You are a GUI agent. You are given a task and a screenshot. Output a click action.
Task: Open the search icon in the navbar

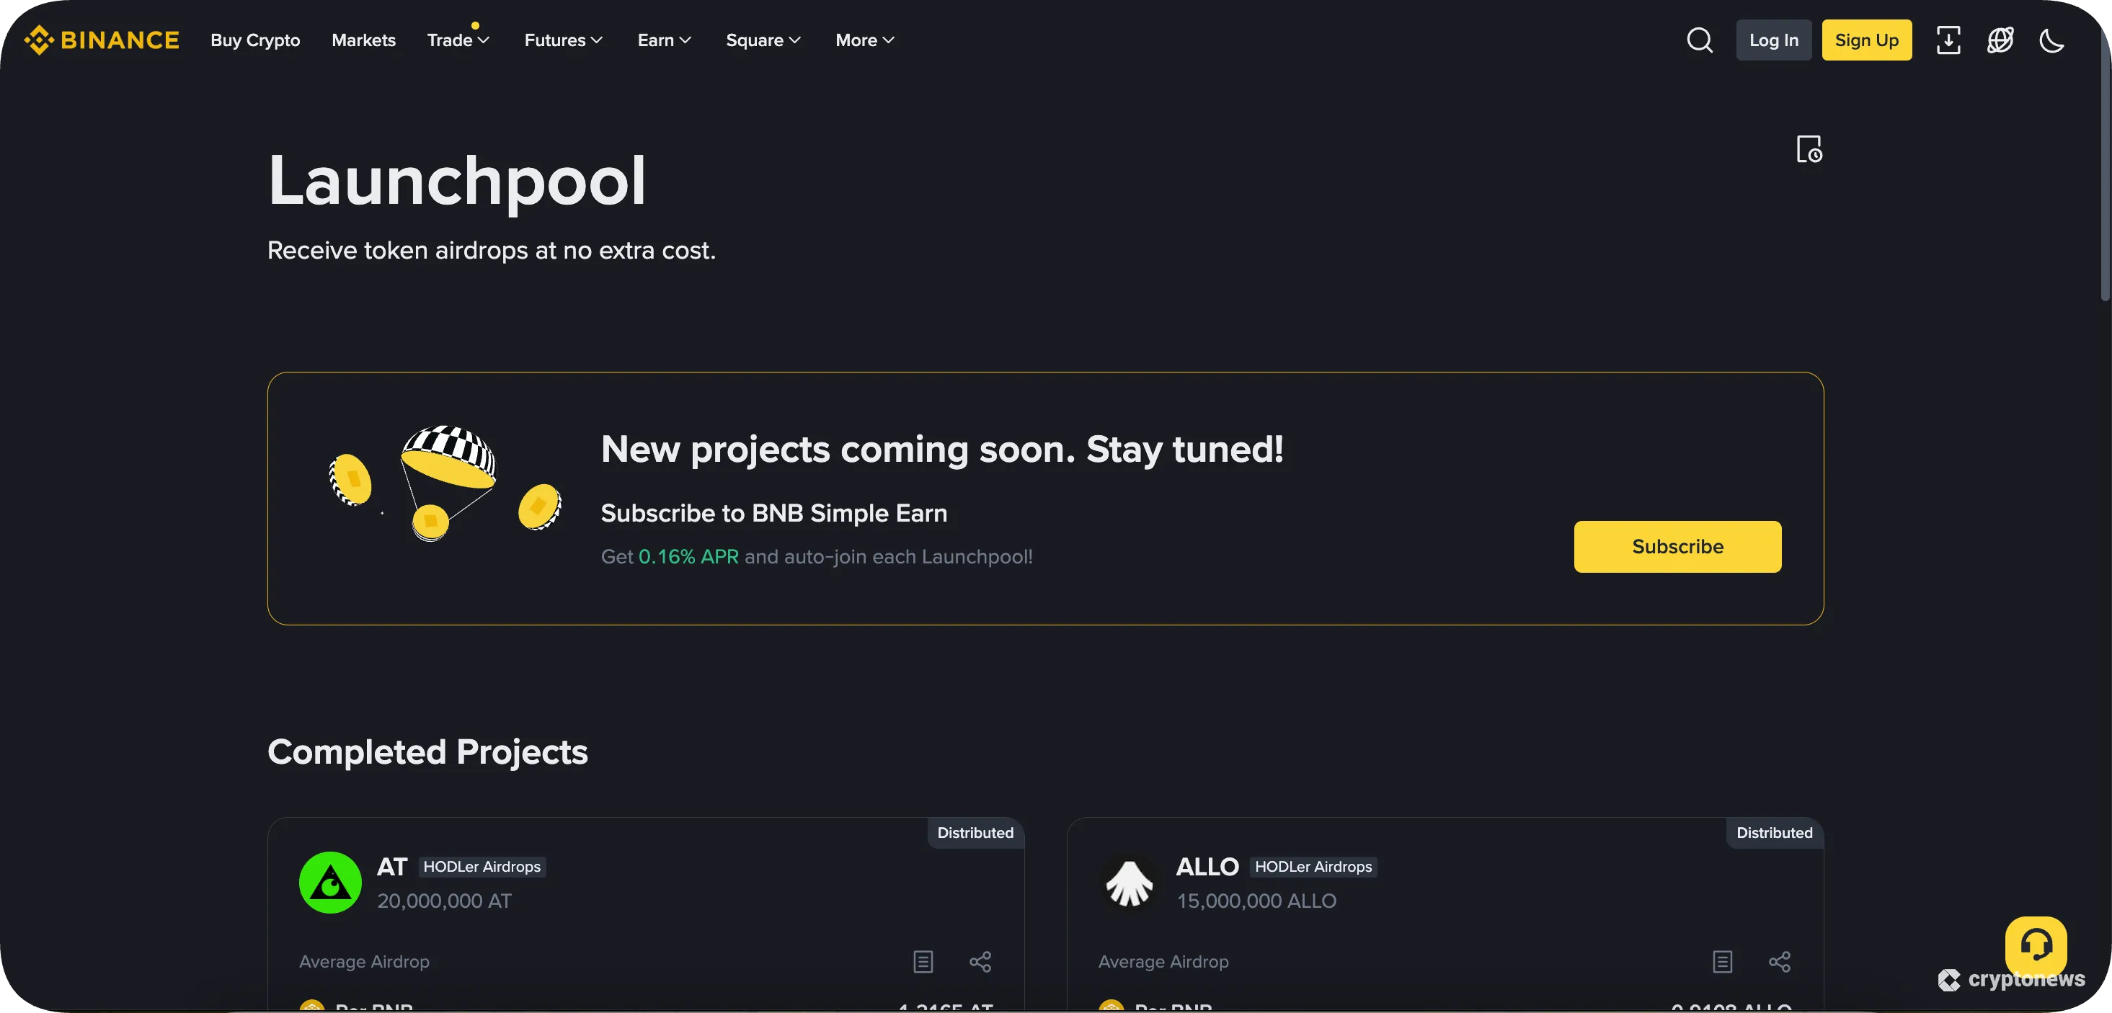tap(1700, 40)
